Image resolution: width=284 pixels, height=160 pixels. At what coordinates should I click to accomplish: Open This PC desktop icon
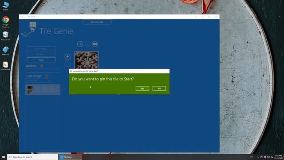[5, 6]
